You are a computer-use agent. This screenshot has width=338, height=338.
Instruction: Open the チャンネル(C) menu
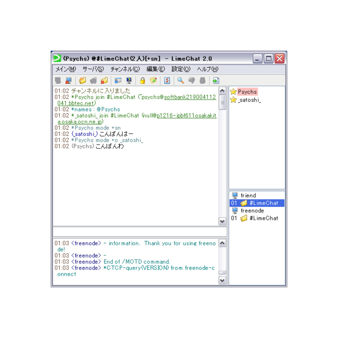click(x=125, y=69)
